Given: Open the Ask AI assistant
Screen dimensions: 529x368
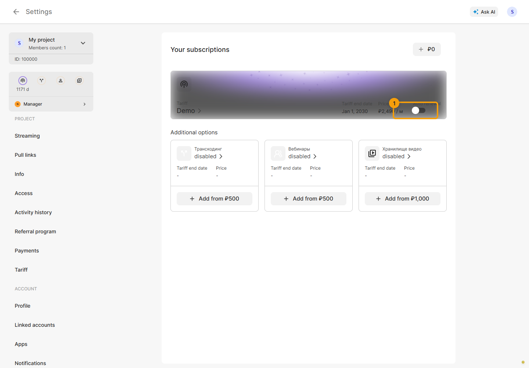Looking at the screenshot, I should 484,12.
